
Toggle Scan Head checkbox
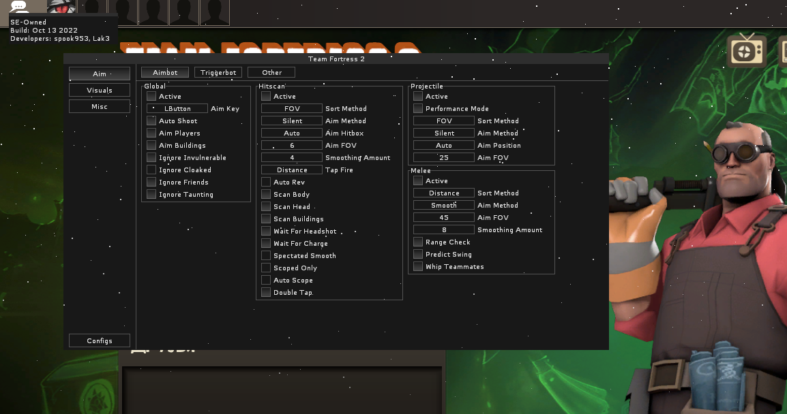(266, 206)
